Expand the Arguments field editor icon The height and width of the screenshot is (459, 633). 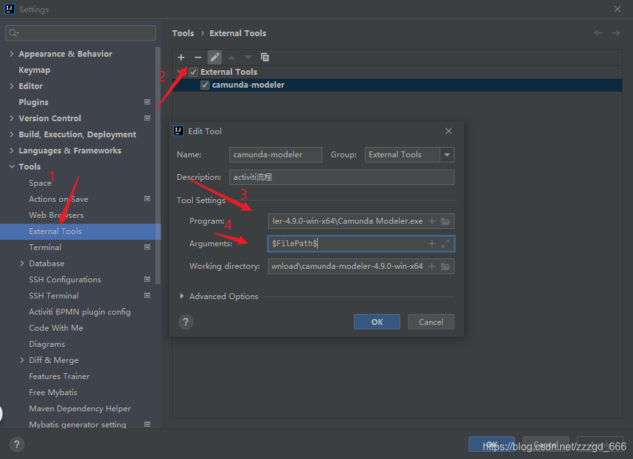[x=445, y=244]
